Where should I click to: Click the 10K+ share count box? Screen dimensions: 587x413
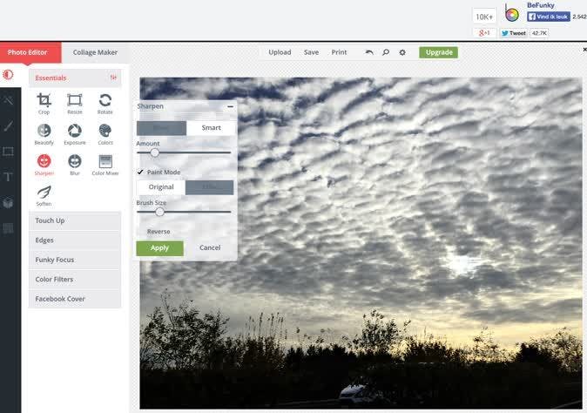[484, 17]
